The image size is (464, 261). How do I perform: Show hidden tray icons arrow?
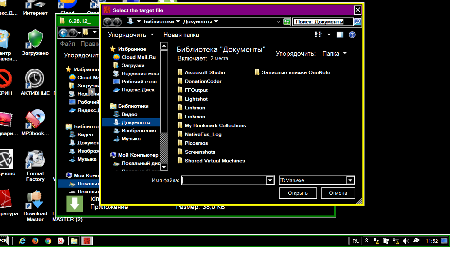(367, 241)
